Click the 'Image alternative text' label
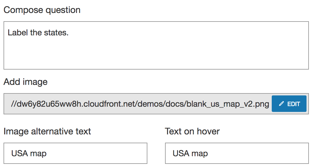Viewport: 313px width, 168px height. [47, 131]
